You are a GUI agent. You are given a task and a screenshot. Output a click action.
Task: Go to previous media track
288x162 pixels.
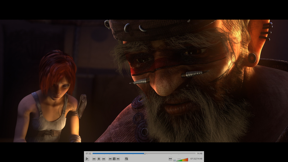(x=94, y=159)
